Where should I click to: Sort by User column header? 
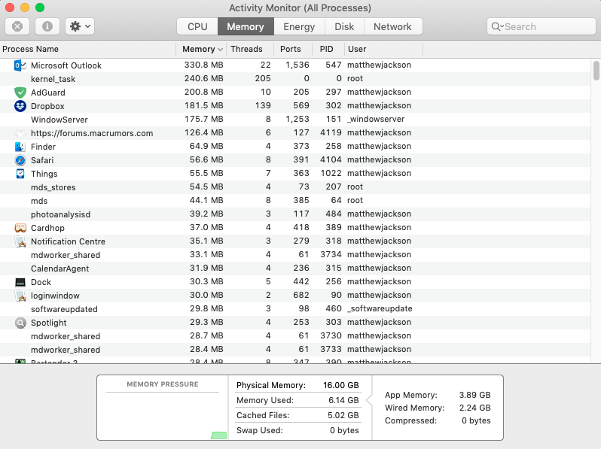383,49
